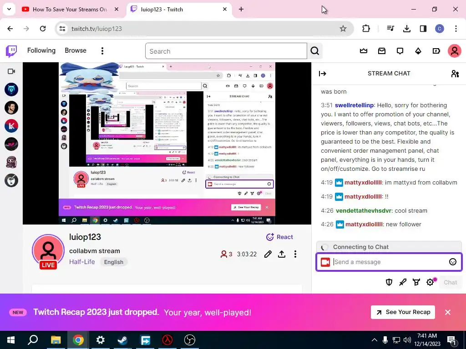466x349 pixels.
Task: Bookmark this page with the star icon
Action: click(343, 29)
